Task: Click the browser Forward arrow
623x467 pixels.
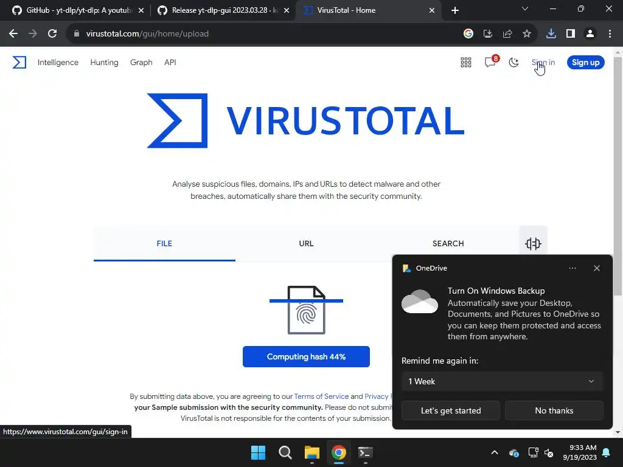Action: [x=33, y=34]
